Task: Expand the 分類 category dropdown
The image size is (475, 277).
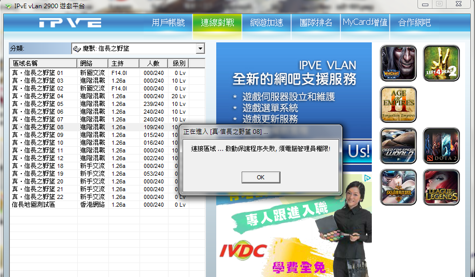Action: click(200, 49)
